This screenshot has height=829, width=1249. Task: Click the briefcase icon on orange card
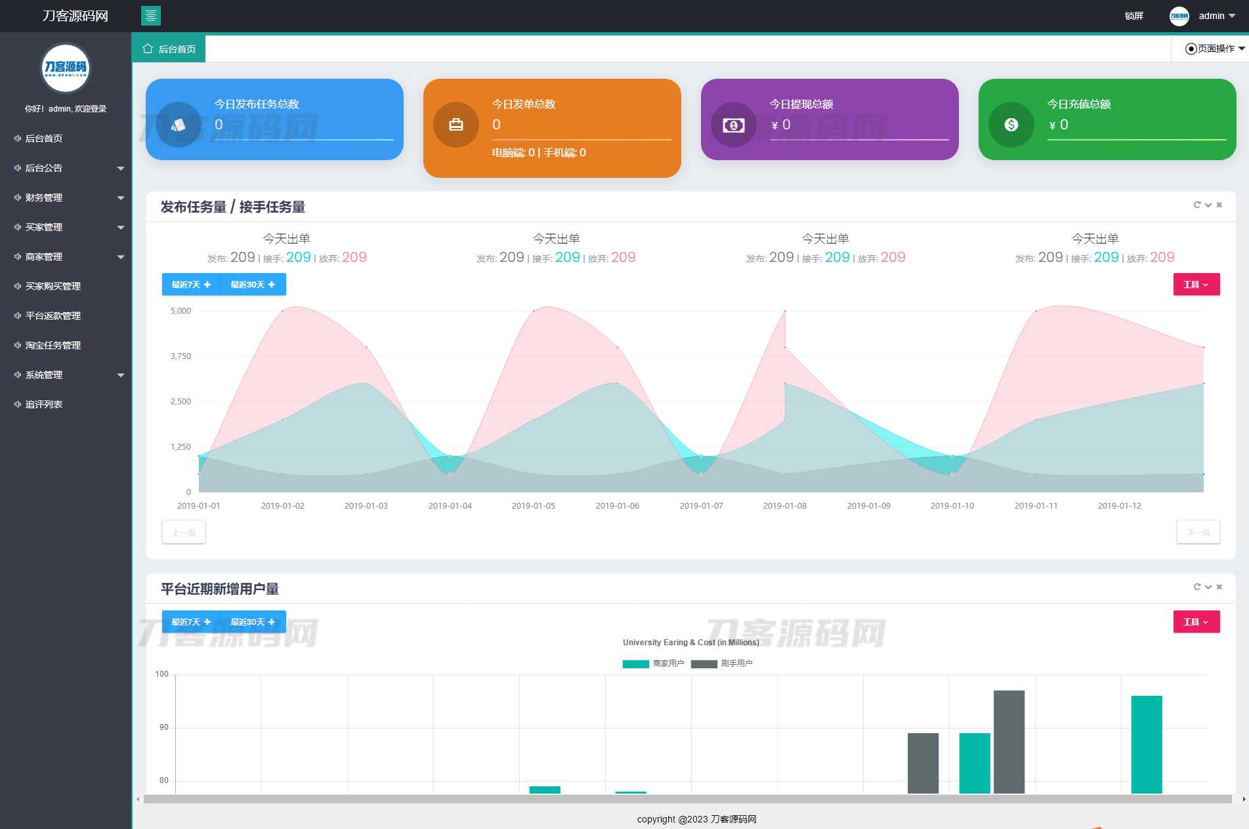tap(455, 125)
